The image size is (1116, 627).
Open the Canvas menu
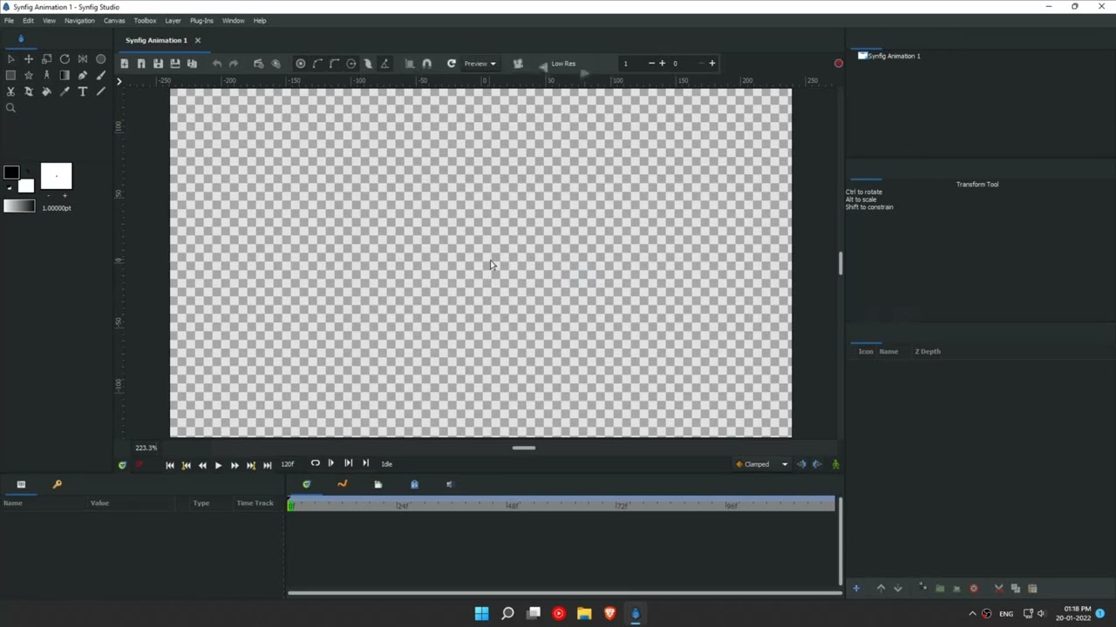click(114, 20)
